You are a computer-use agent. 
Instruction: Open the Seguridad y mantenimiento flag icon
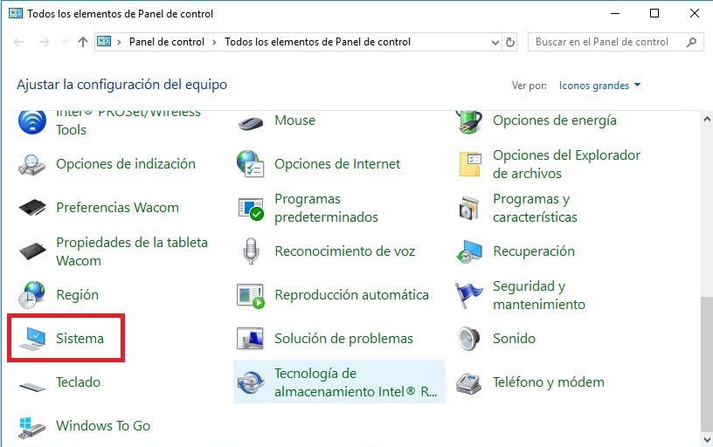click(x=469, y=295)
